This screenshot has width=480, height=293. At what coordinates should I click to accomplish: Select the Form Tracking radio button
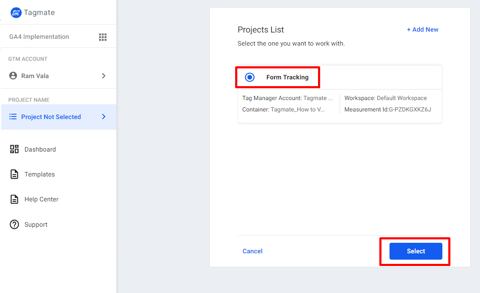(x=250, y=77)
